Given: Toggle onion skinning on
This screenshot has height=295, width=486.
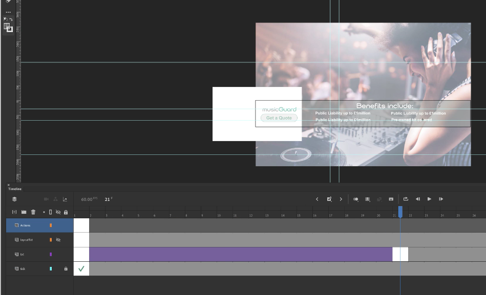Looking at the screenshot, I should pos(355,199).
